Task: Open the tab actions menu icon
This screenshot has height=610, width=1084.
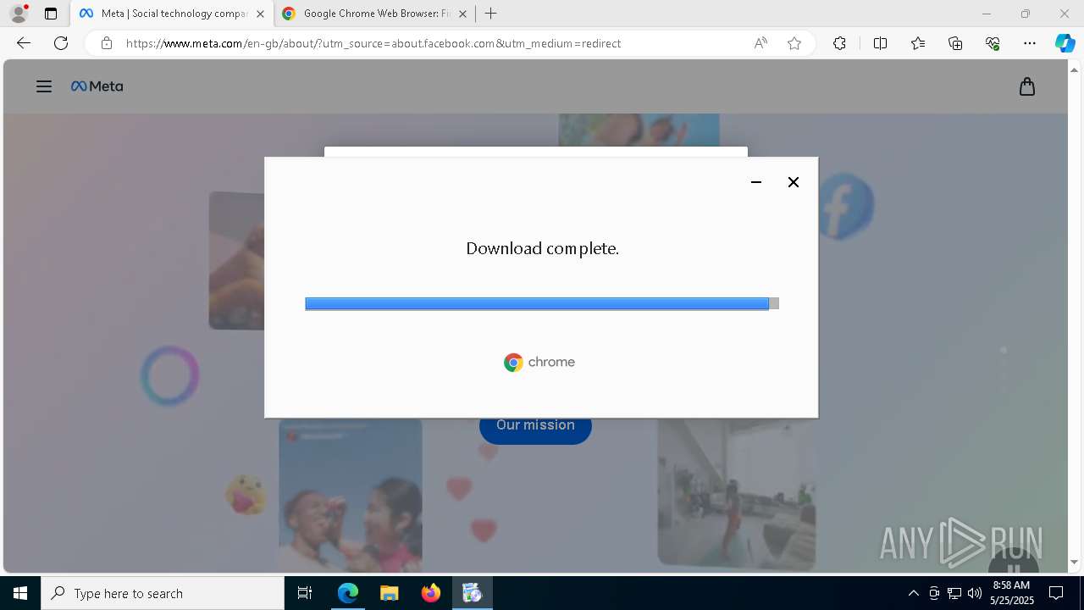Action: point(51,14)
